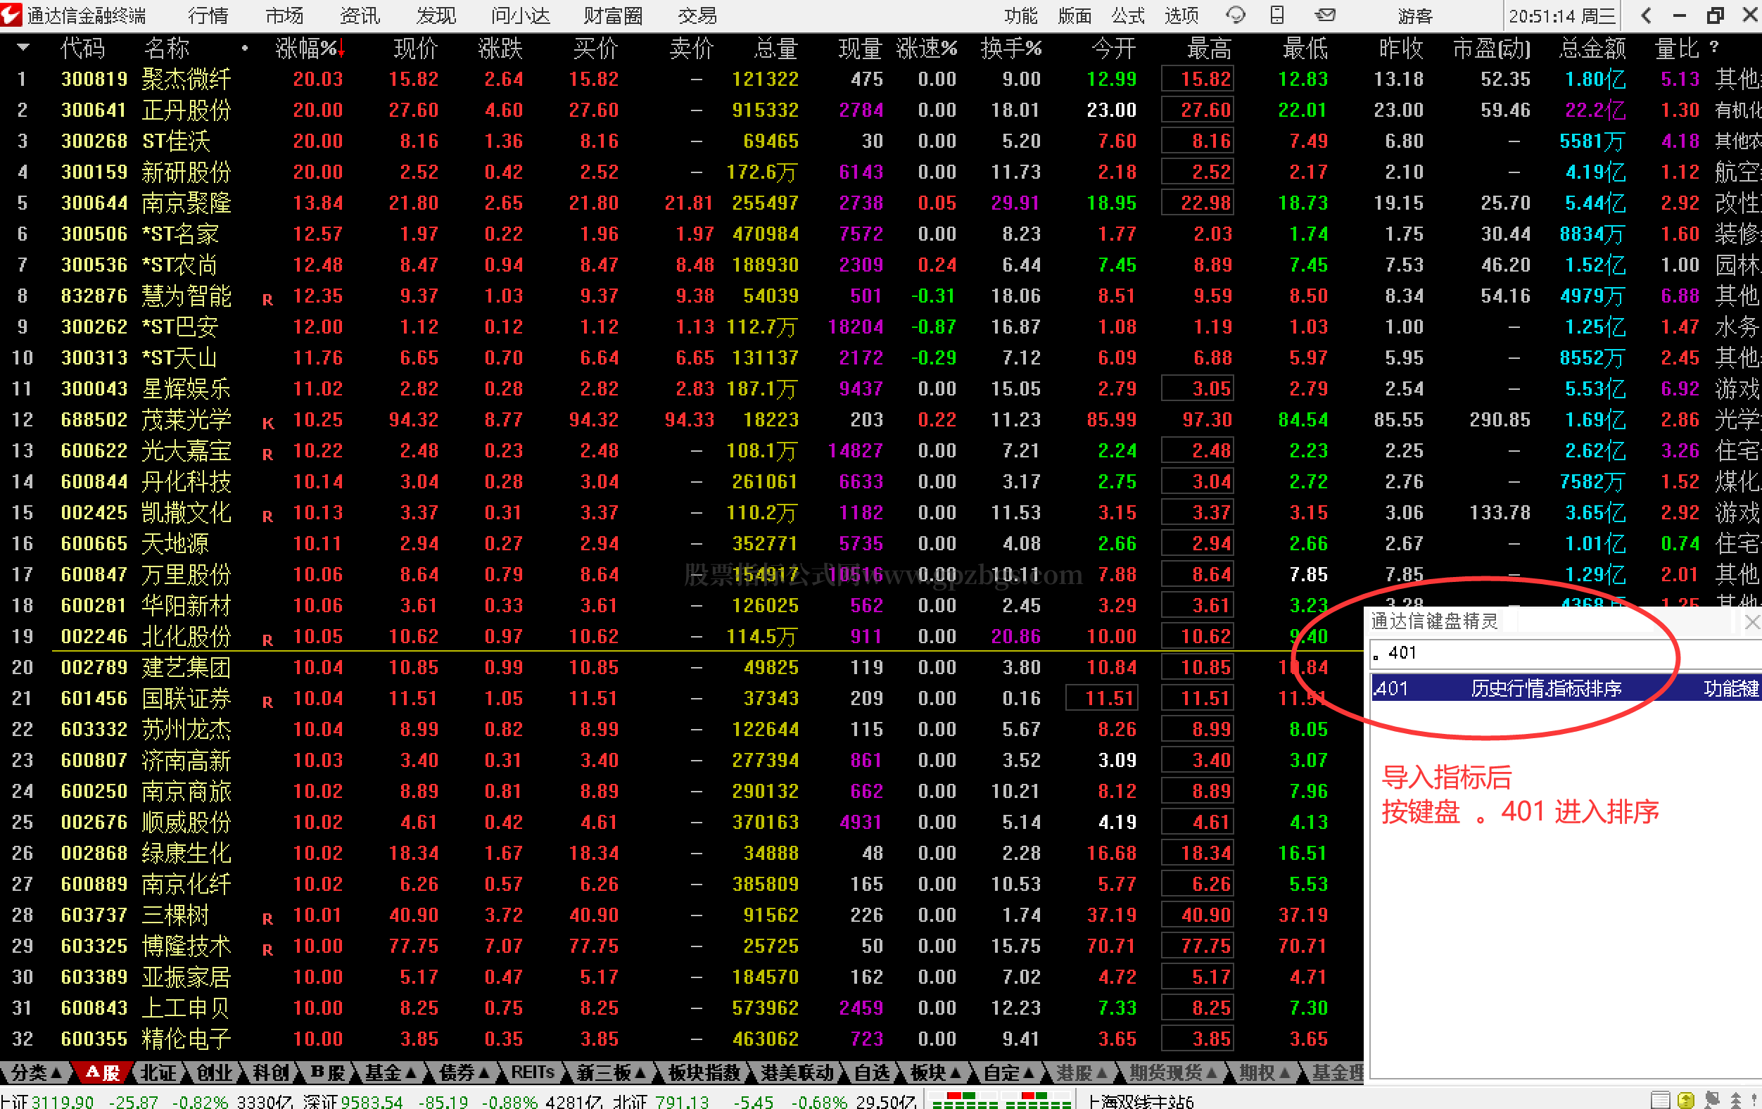This screenshot has height=1109, width=1762.
Task: Click the R mark on 凯撒文化 row
Action: pos(268,517)
